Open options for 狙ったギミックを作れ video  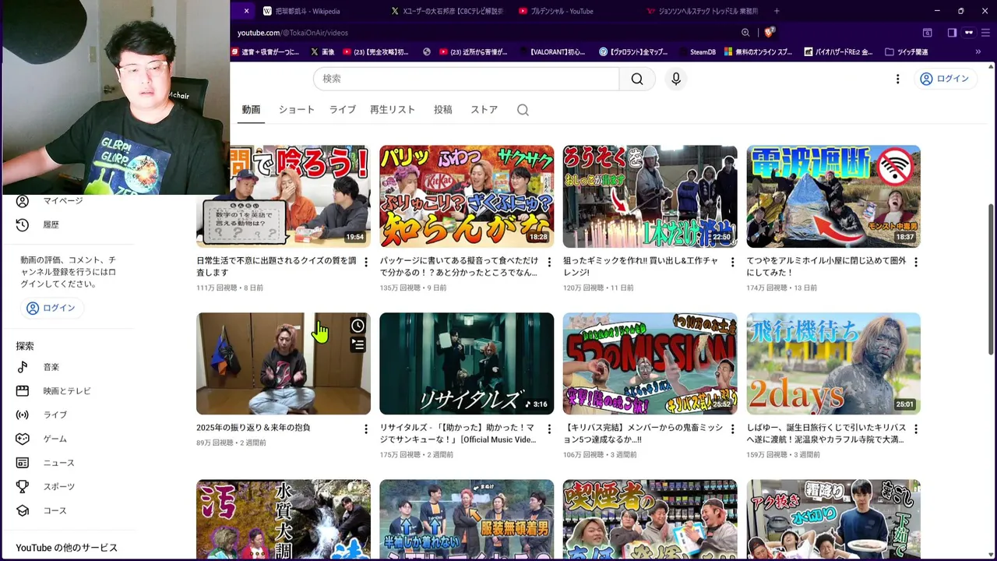[732, 263]
